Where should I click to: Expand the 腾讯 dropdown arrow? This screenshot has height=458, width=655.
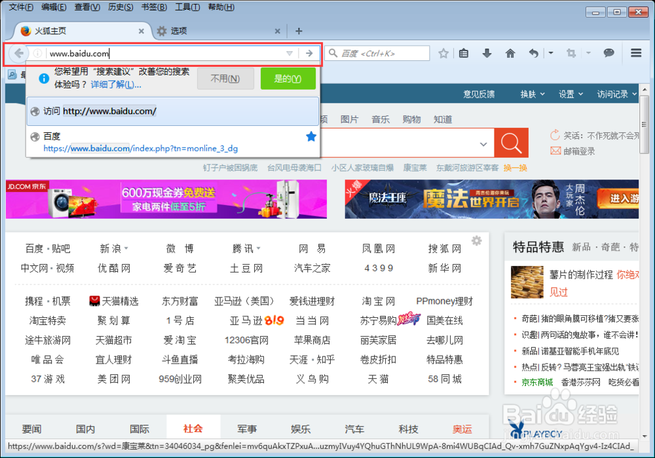pyautogui.click(x=259, y=248)
